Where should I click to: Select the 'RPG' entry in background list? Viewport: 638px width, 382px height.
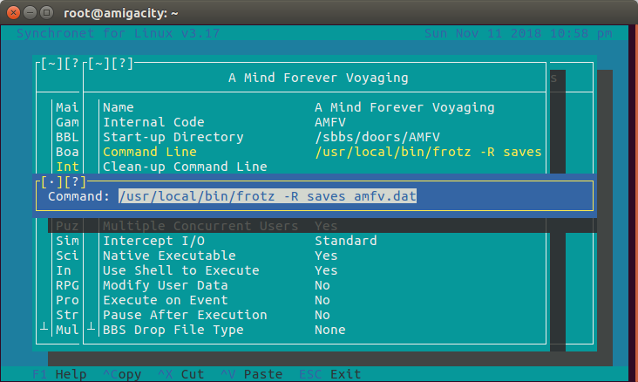[67, 285]
